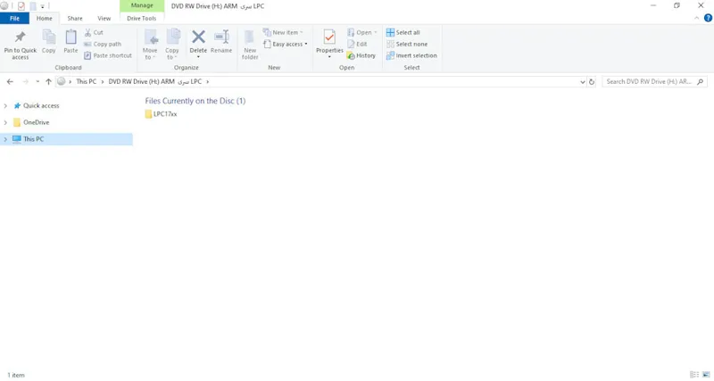This screenshot has width=714, height=381.
Task: Open the Move to menu
Action: (x=150, y=45)
